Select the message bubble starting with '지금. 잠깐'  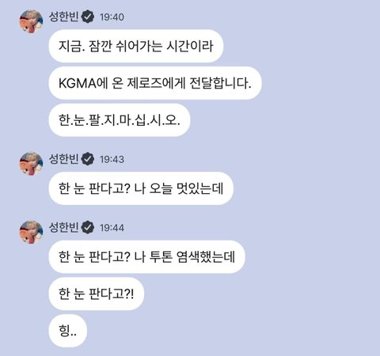[x=136, y=46]
